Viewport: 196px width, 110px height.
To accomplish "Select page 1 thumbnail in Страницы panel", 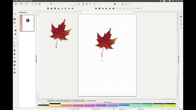I will (x=27, y=23).
